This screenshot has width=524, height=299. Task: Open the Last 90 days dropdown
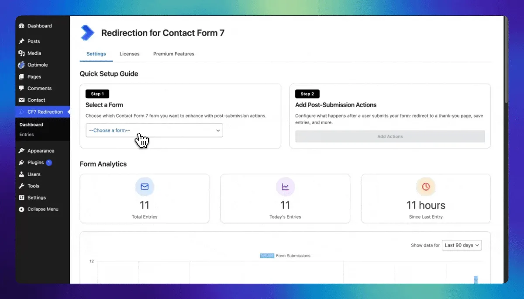(x=462, y=245)
